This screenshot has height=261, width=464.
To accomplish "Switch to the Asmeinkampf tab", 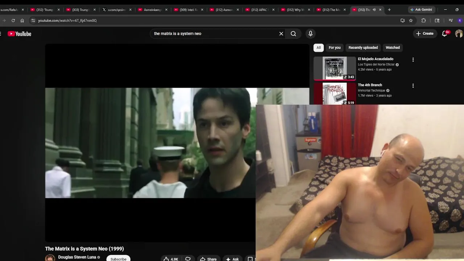I will [152, 10].
